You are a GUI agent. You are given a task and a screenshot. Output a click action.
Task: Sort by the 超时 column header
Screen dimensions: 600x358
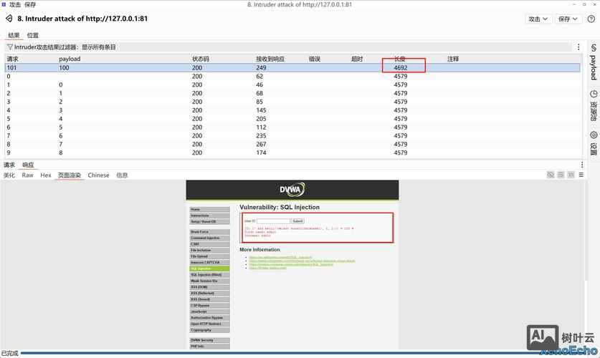pos(357,59)
